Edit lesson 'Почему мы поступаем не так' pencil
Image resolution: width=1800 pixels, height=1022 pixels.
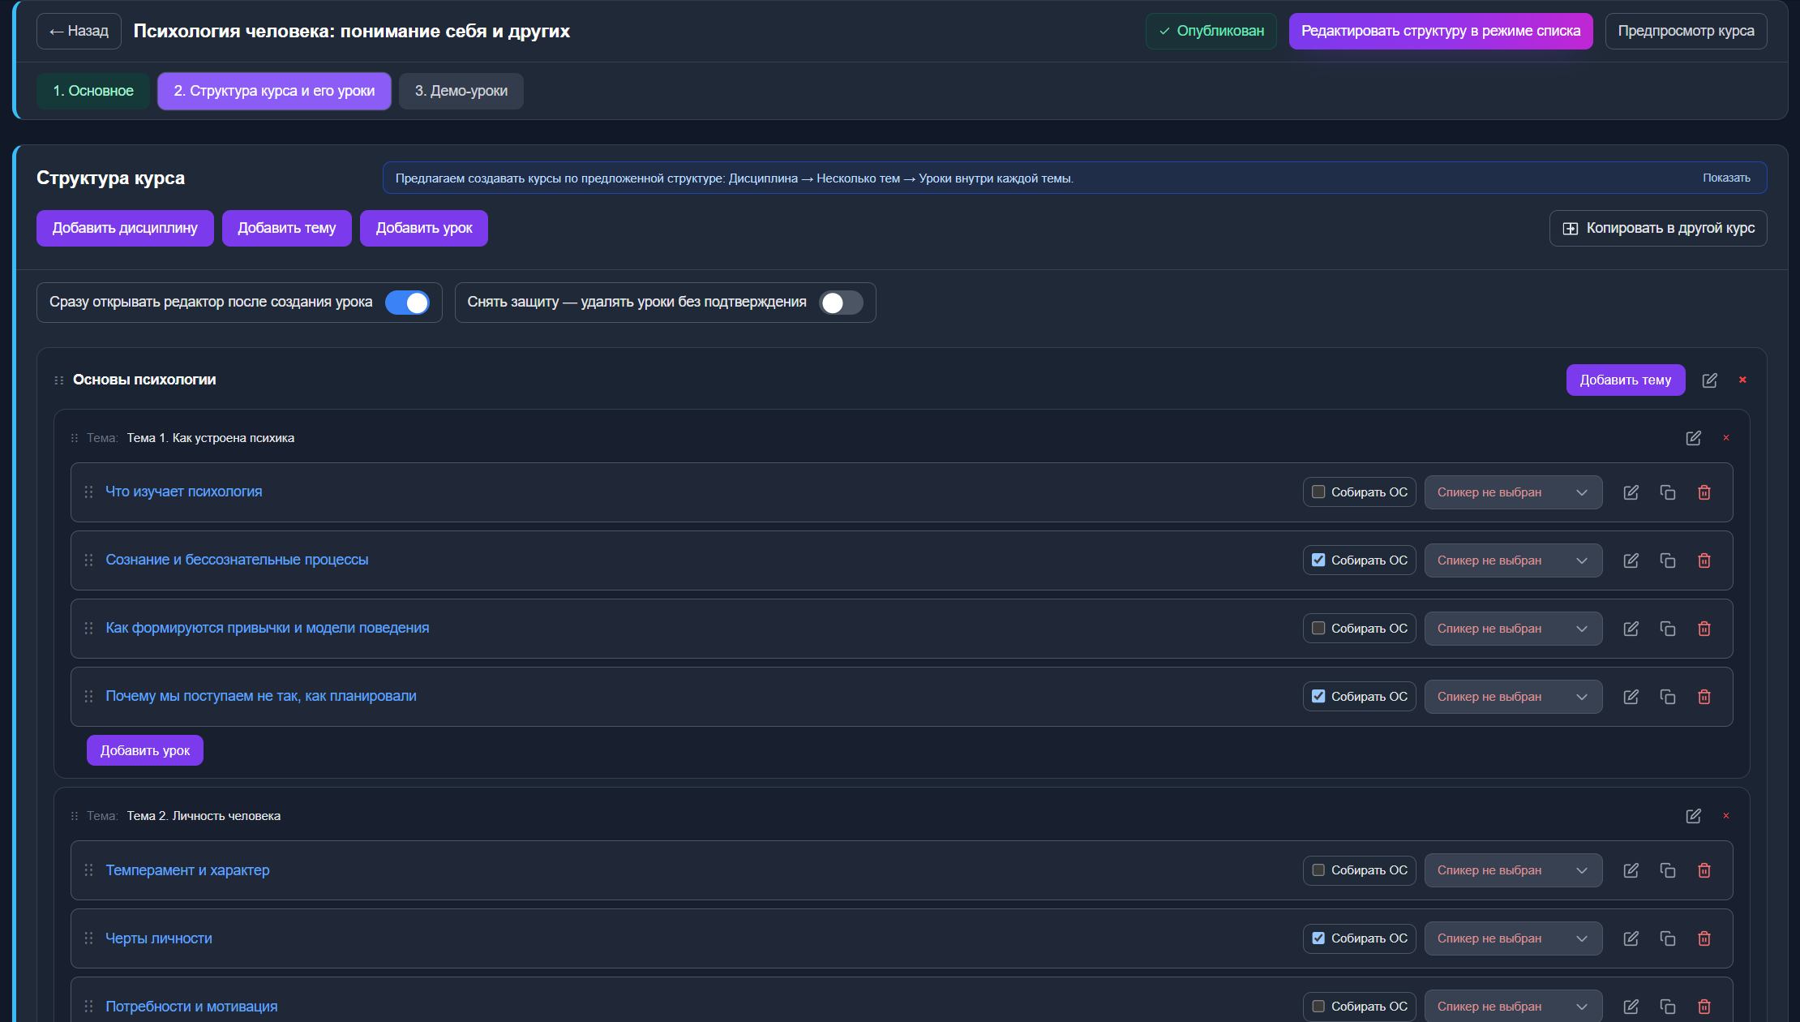(1631, 697)
